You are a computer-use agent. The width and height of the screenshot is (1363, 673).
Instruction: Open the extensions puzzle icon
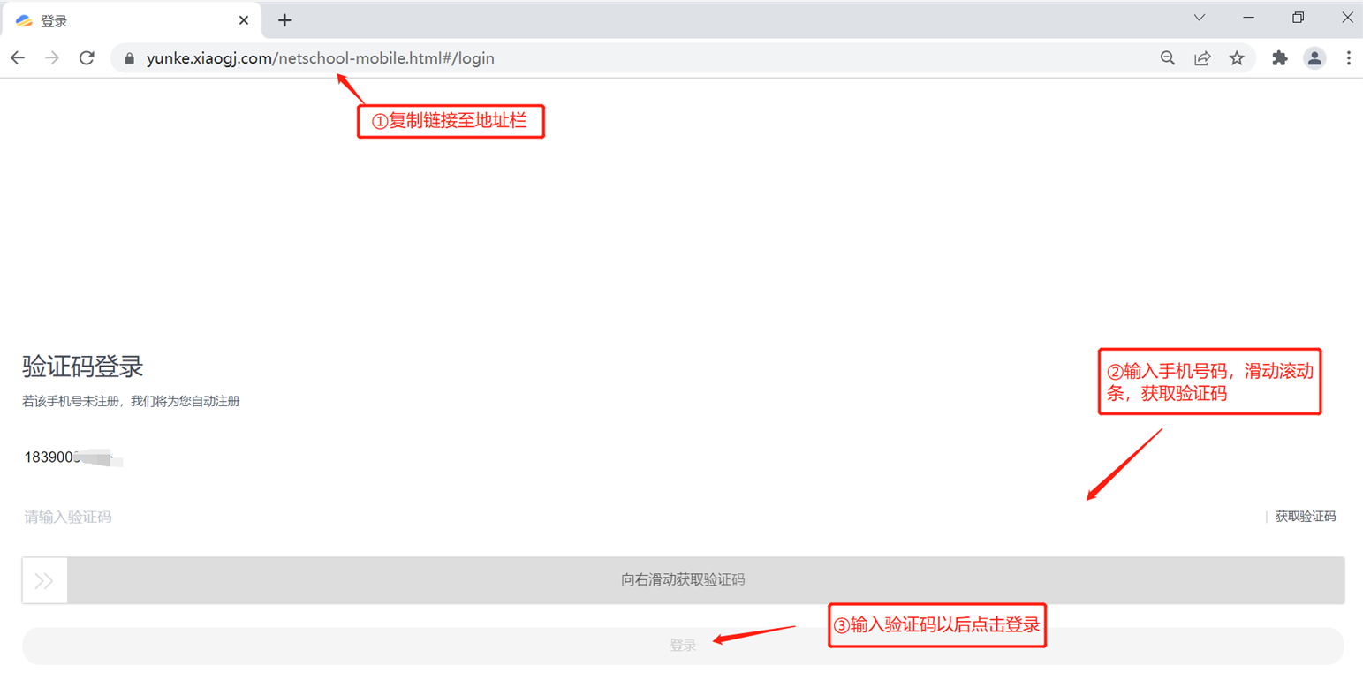[x=1280, y=58]
